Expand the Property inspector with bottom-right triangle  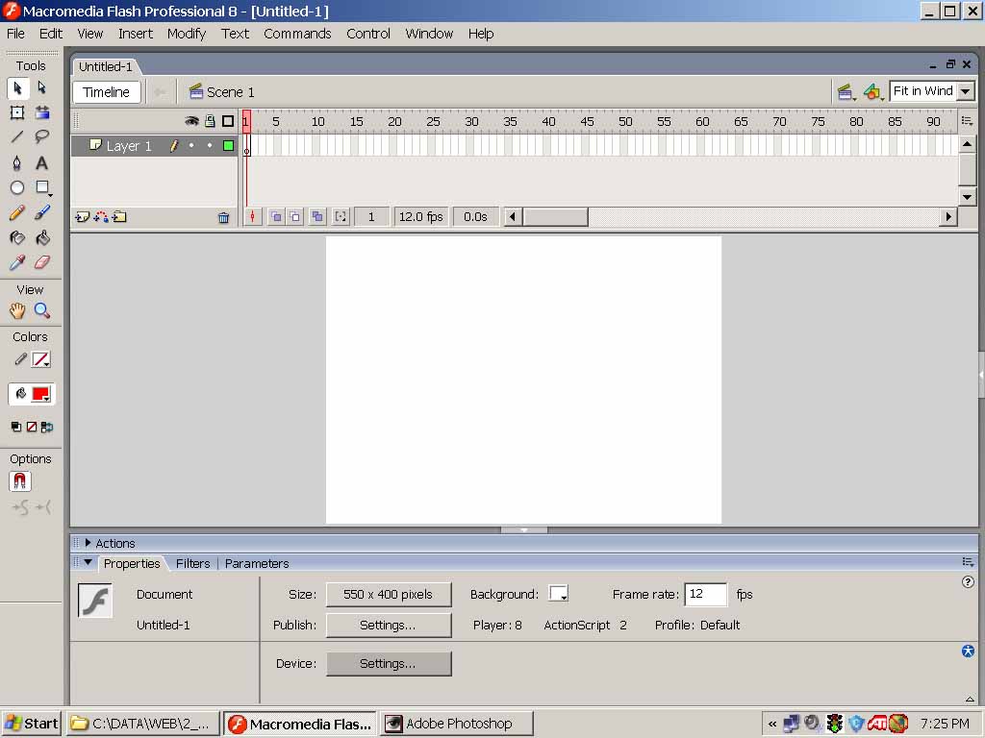(x=970, y=700)
